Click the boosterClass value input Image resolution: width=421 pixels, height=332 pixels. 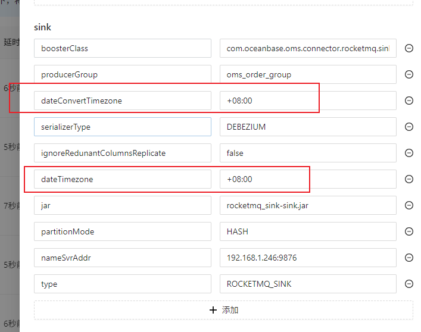(x=307, y=48)
